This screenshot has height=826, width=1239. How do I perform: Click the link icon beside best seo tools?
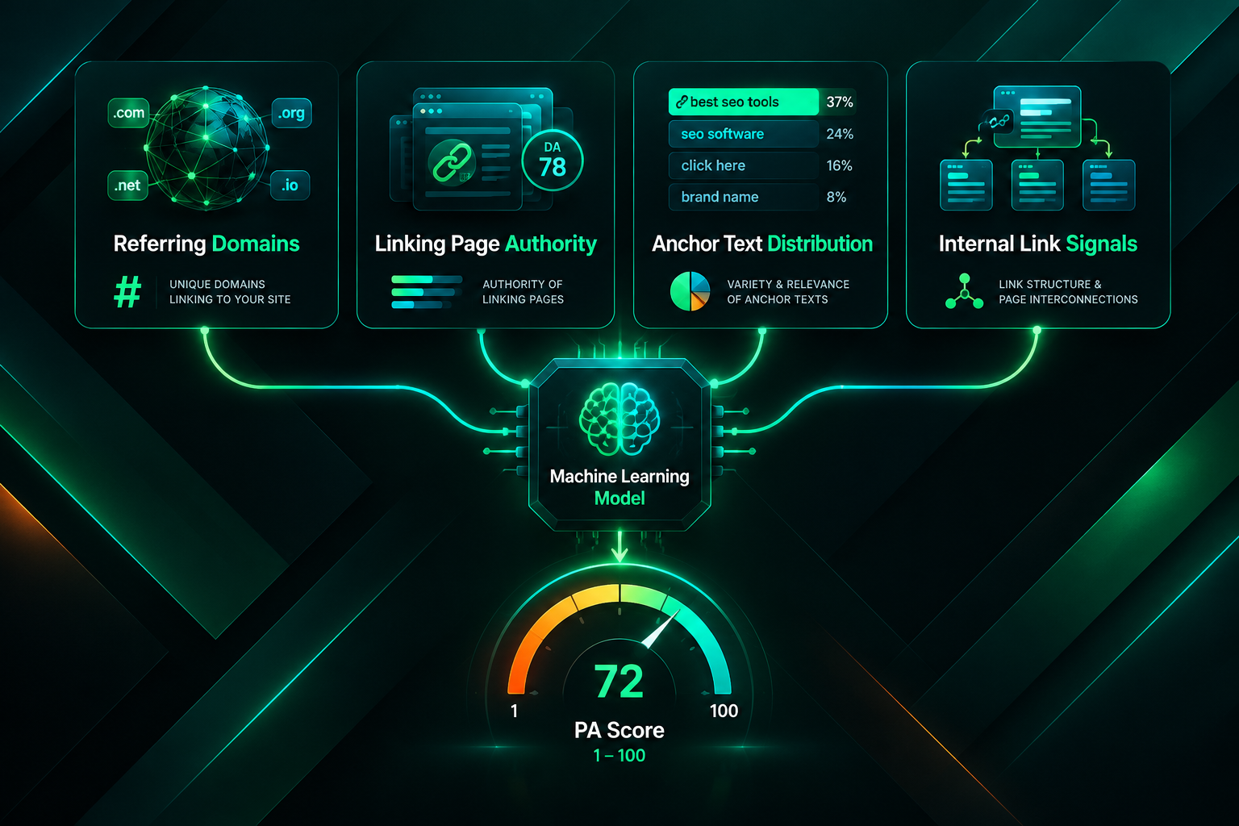click(x=682, y=102)
